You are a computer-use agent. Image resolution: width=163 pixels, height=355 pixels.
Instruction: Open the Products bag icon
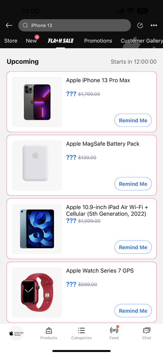point(49,331)
